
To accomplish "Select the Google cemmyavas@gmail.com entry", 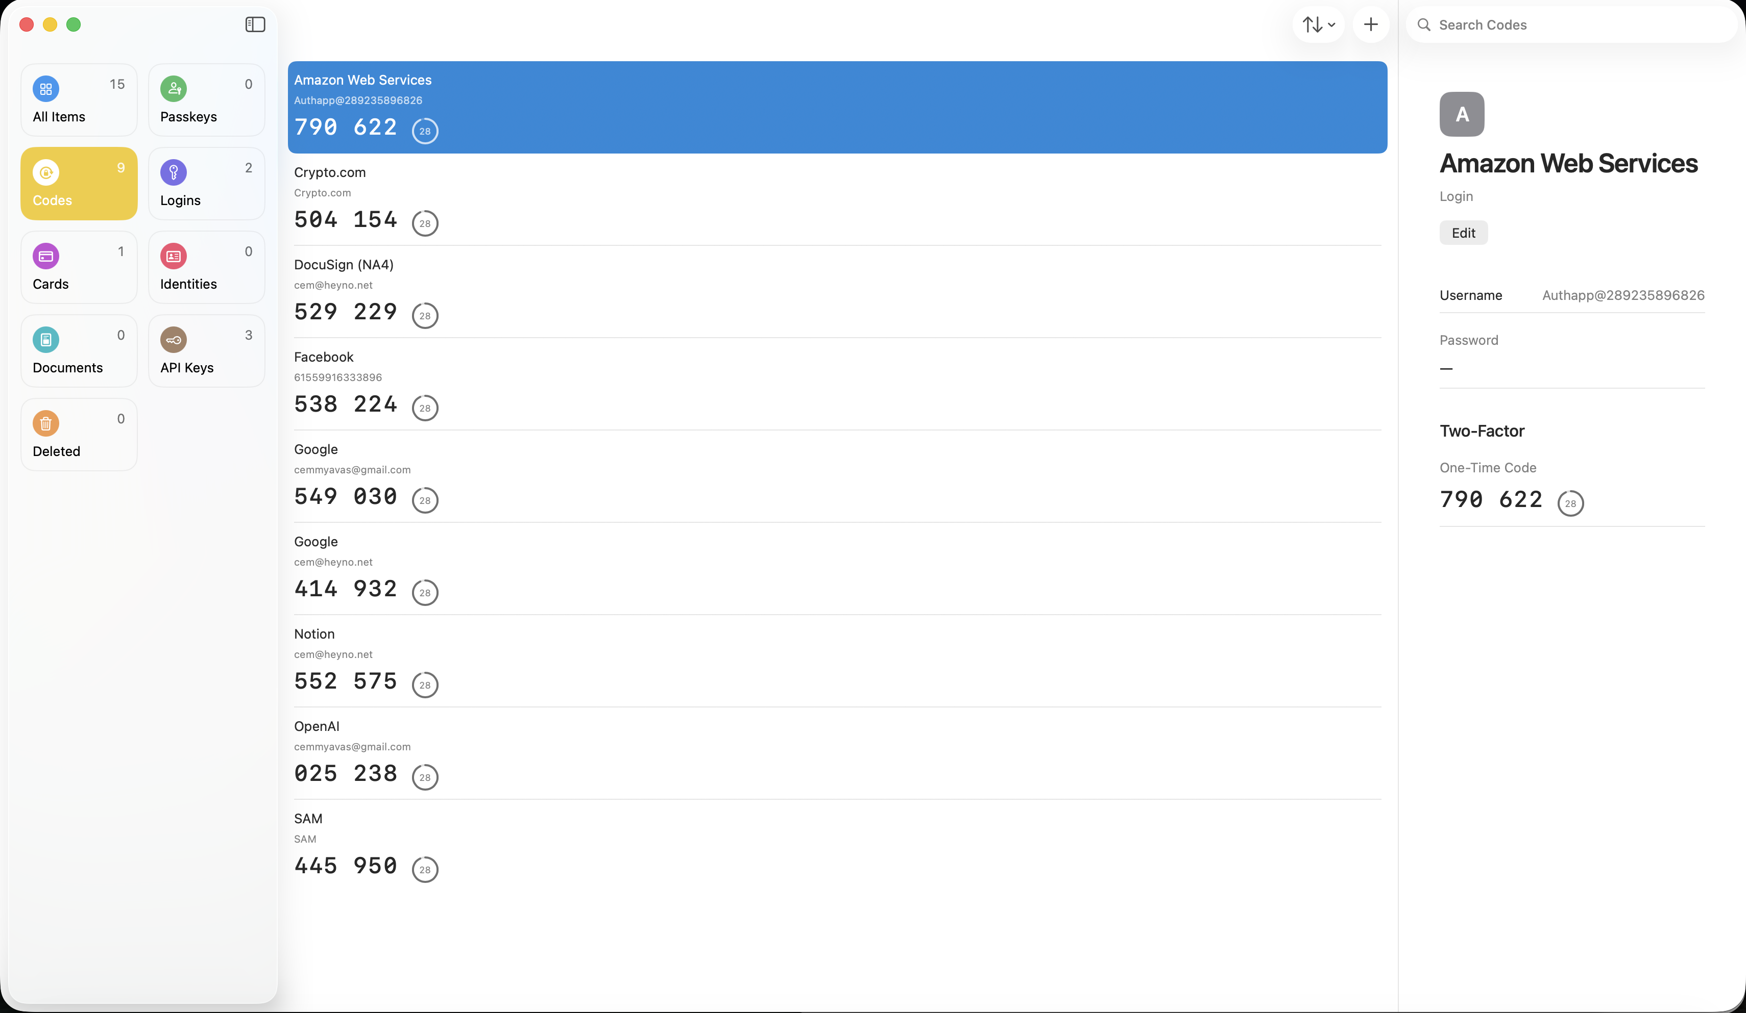I will [837, 476].
